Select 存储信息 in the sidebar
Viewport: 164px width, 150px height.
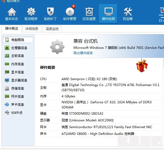pyautogui.click(x=18, y=88)
